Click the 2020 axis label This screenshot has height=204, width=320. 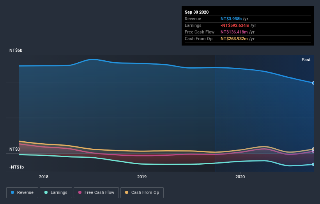[240, 177]
